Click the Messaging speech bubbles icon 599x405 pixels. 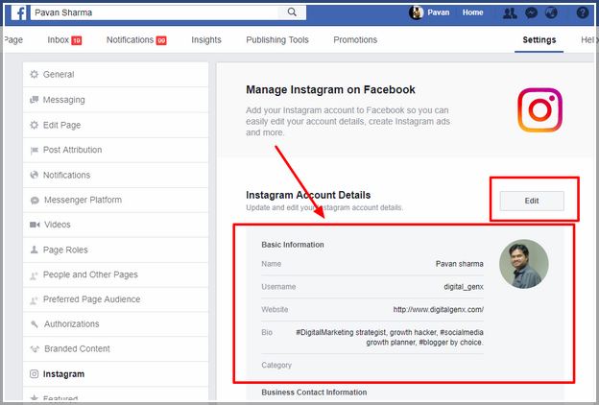tap(34, 100)
